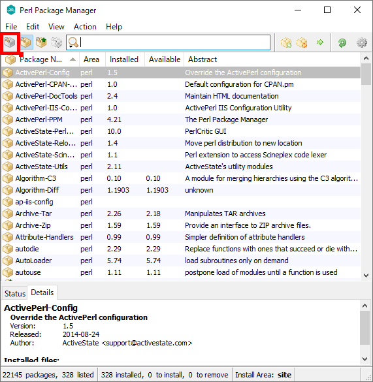Select the ActiveState-Relo... package name
The image size is (373, 382).
coord(46,143)
